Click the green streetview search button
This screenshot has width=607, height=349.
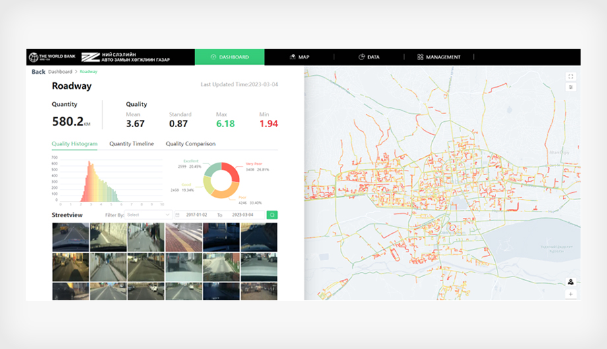coord(272,215)
